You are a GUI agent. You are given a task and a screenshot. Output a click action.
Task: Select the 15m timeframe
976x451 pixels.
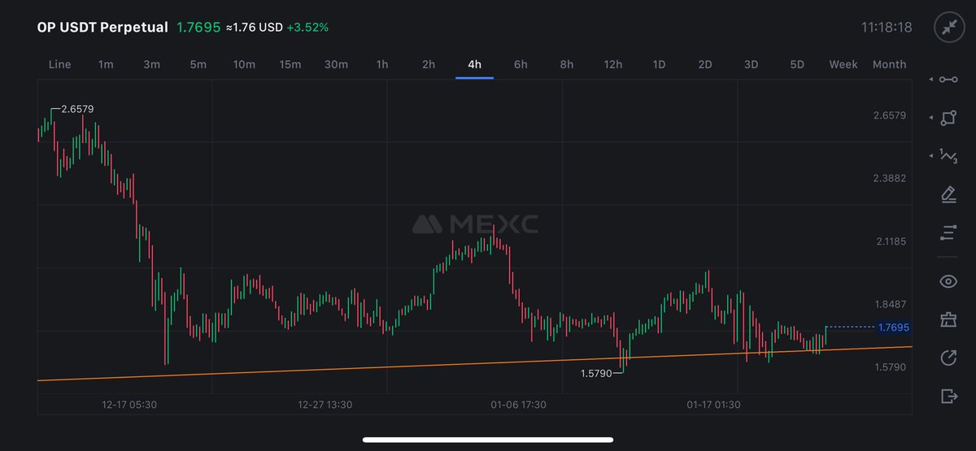[290, 64]
